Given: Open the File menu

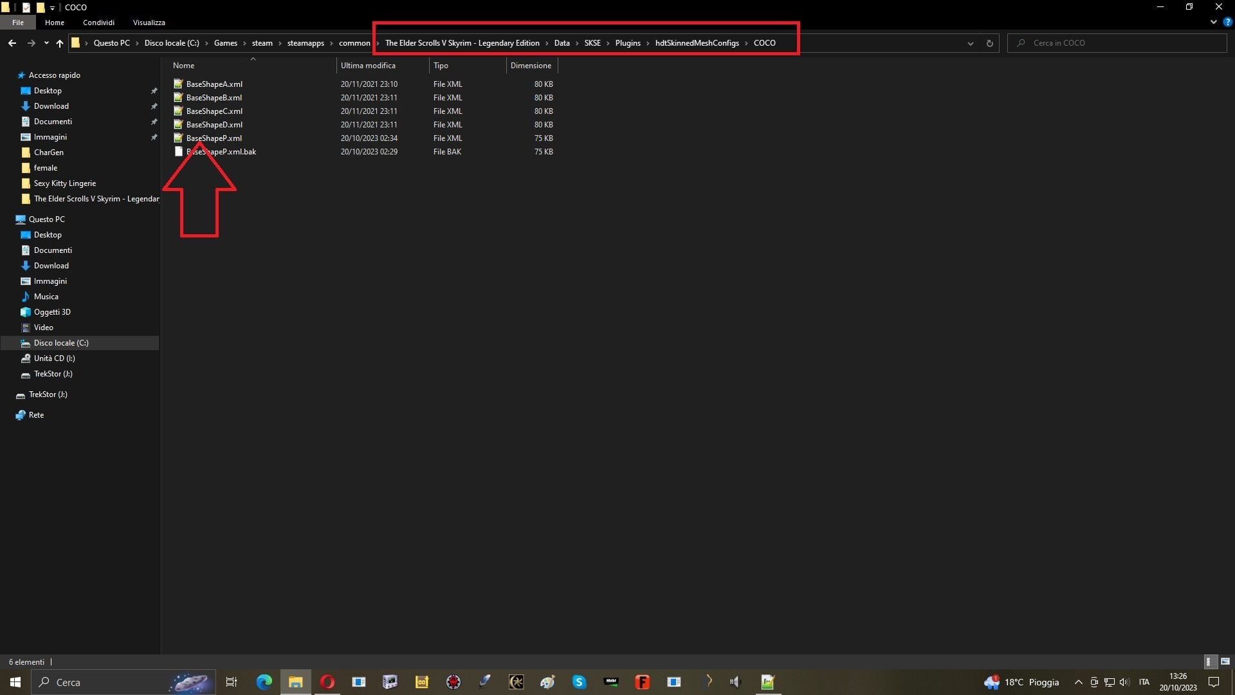Looking at the screenshot, I should (x=17, y=23).
